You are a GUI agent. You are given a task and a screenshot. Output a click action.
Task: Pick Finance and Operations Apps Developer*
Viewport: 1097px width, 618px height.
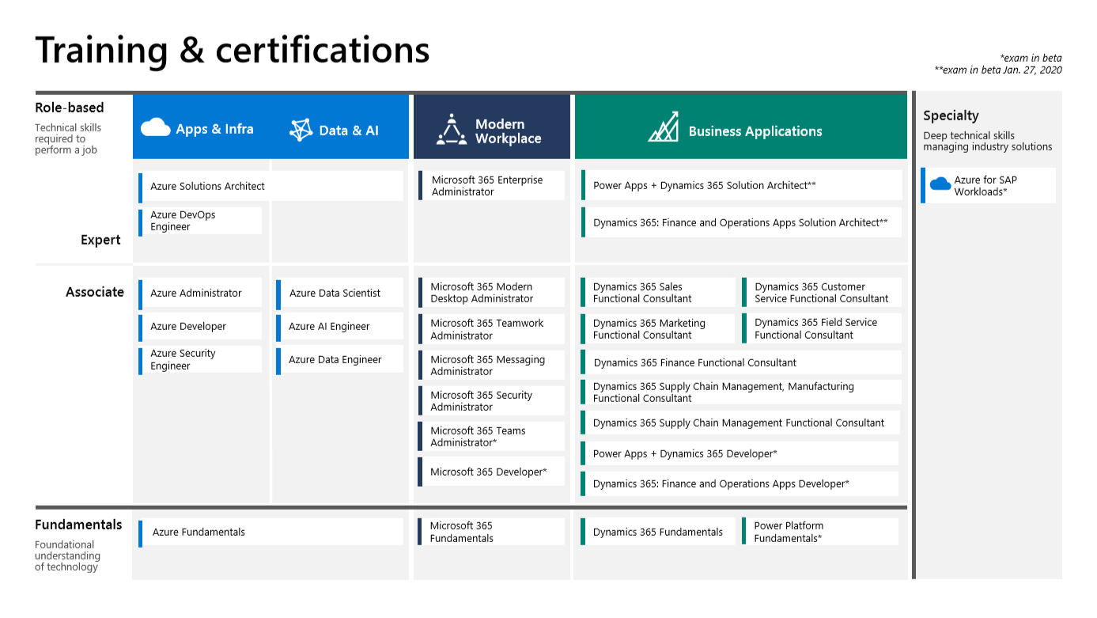[740, 483]
